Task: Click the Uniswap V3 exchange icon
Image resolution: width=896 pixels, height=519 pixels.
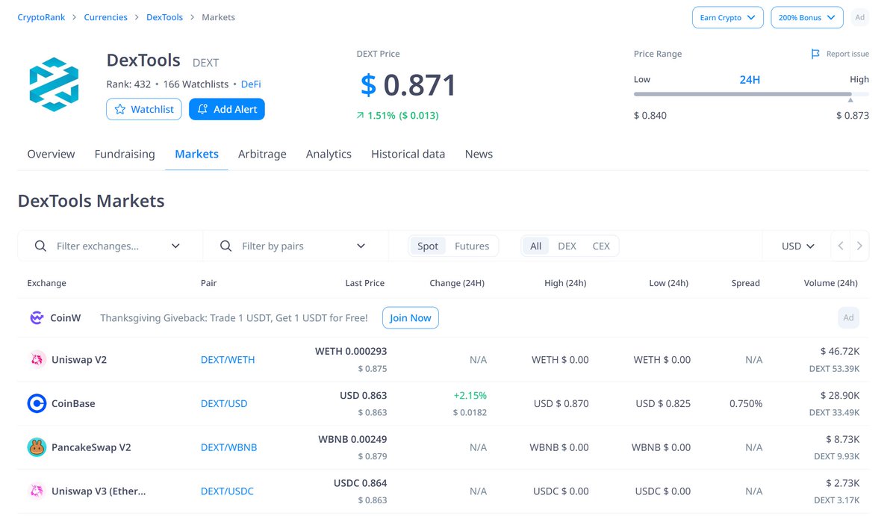Action: (37, 491)
